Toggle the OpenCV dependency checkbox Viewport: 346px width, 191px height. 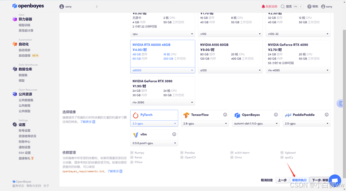pyautogui.click(x=182, y=157)
